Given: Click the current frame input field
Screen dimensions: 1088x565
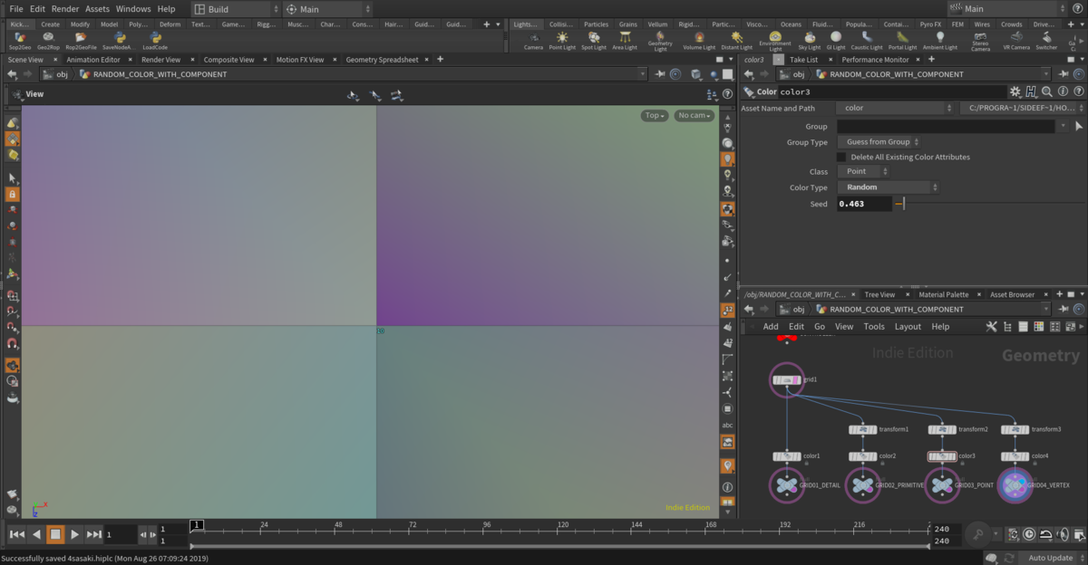Looking at the screenshot, I should pos(119,534).
